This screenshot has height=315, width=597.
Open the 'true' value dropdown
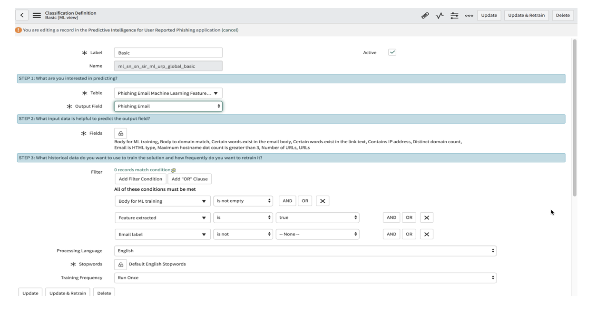(317, 217)
